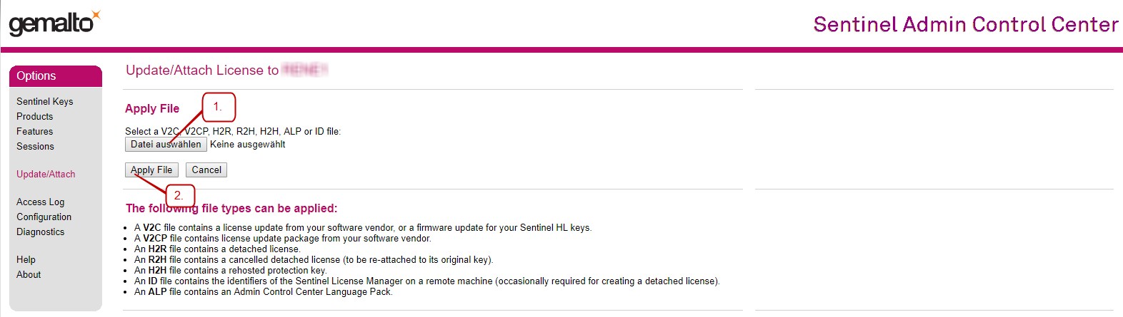Open Diagnostics page

(x=41, y=232)
